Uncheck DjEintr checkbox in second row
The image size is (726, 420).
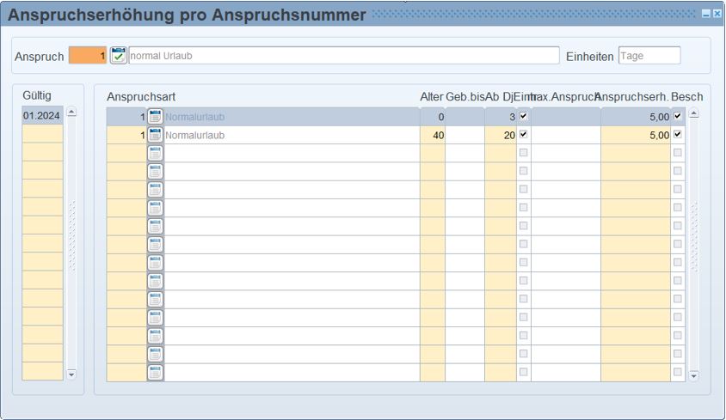(x=524, y=135)
